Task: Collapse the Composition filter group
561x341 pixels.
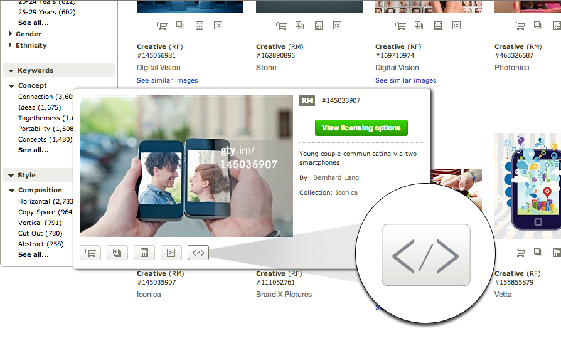Action: pos(12,191)
